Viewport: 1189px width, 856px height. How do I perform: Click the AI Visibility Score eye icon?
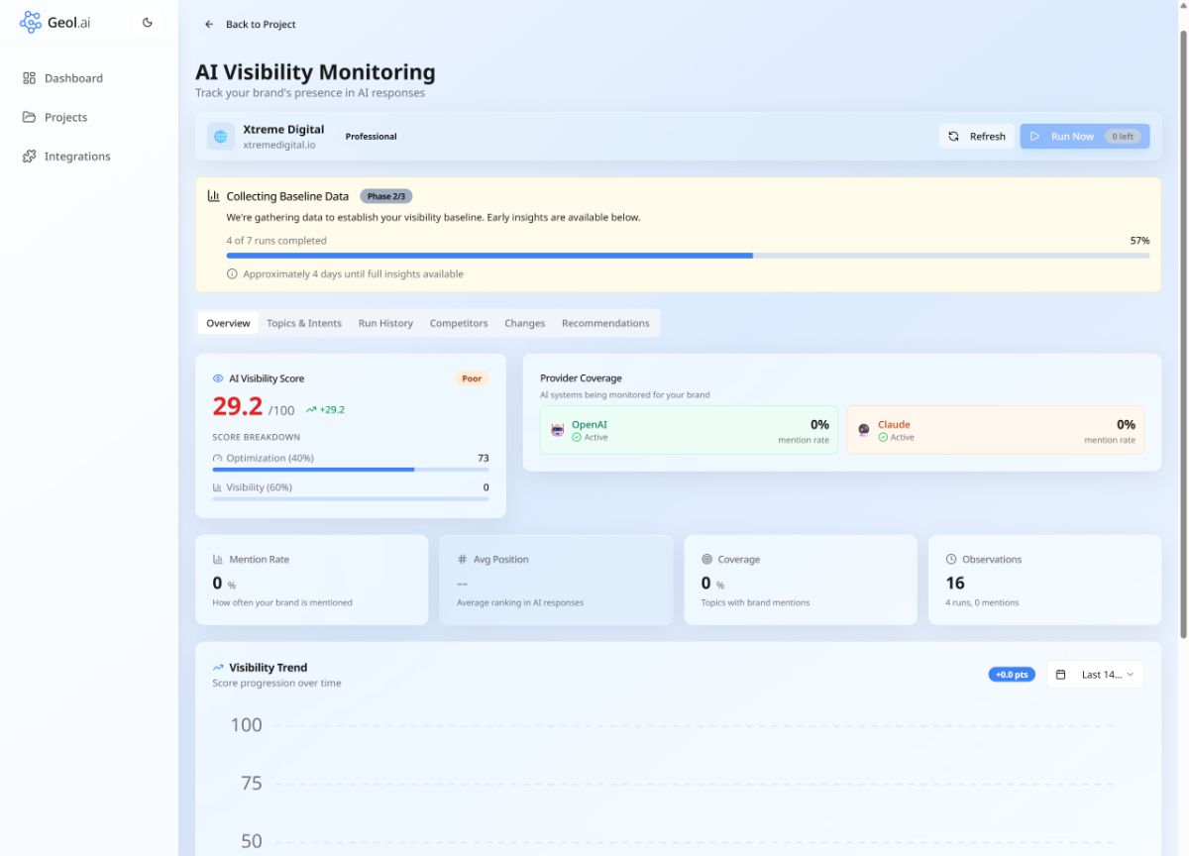pyautogui.click(x=218, y=378)
